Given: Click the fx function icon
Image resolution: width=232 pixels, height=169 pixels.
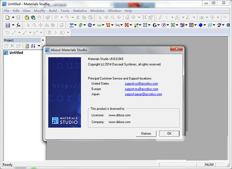Looking at the screenshot, I should pyautogui.click(x=18, y=25).
